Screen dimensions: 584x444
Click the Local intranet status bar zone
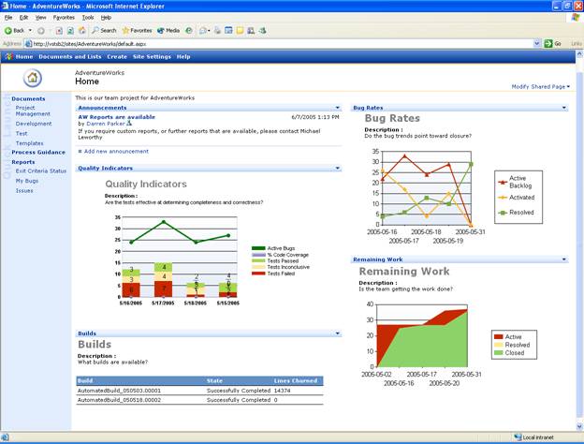tap(533, 437)
